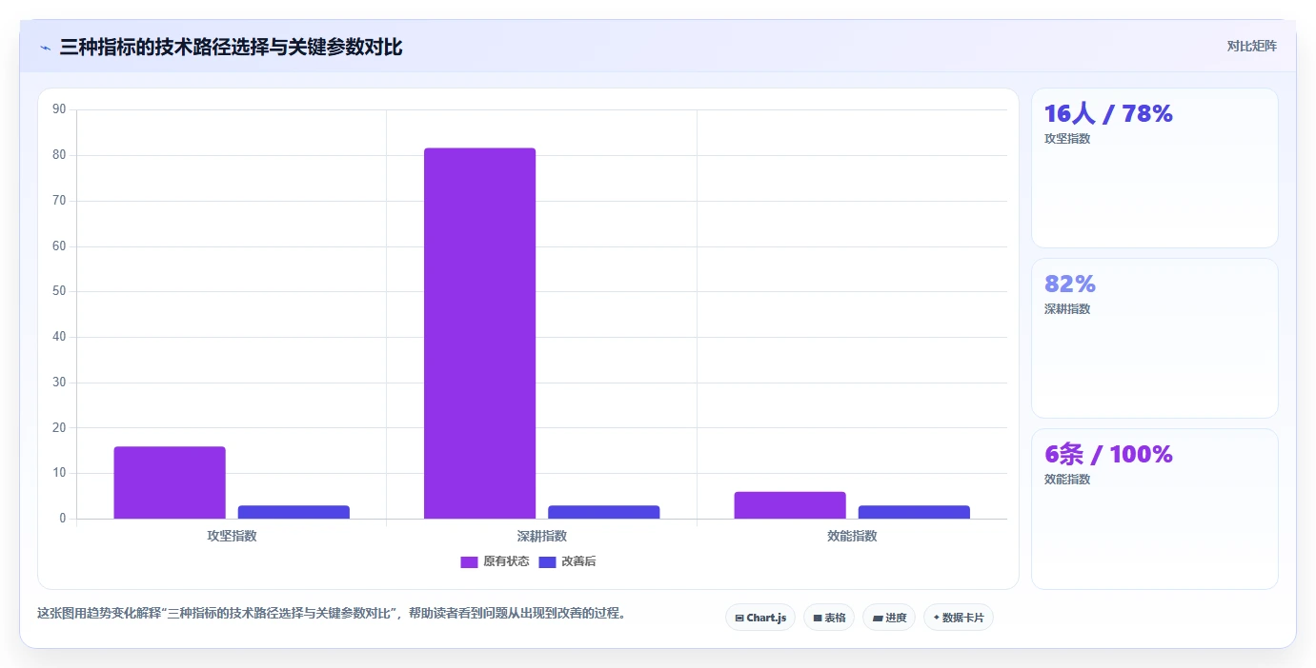1316x668 pixels.
Task: Click the blue 改善后 bar for 深耕指数
Action: (x=604, y=512)
